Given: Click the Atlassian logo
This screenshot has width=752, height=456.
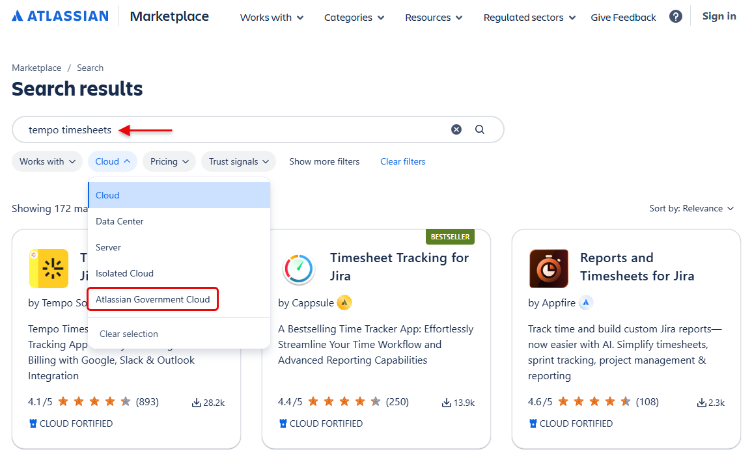Looking at the screenshot, I should tap(61, 16).
